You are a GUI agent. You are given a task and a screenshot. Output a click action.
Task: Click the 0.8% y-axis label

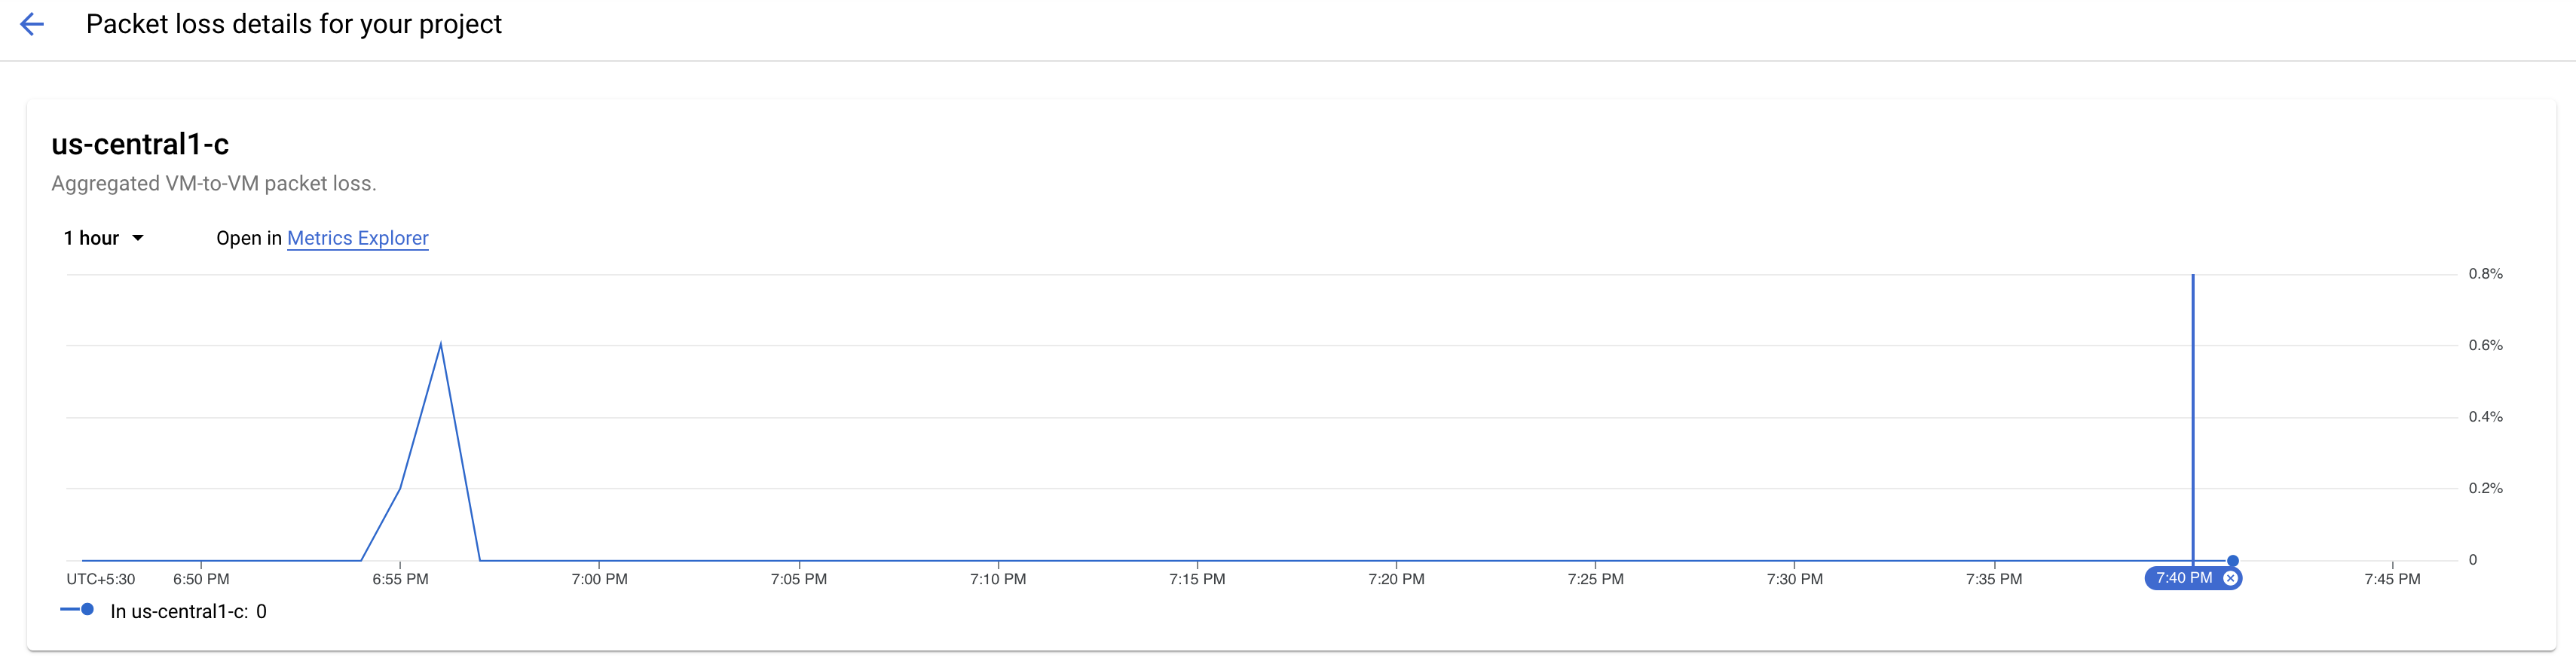point(2485,273)
